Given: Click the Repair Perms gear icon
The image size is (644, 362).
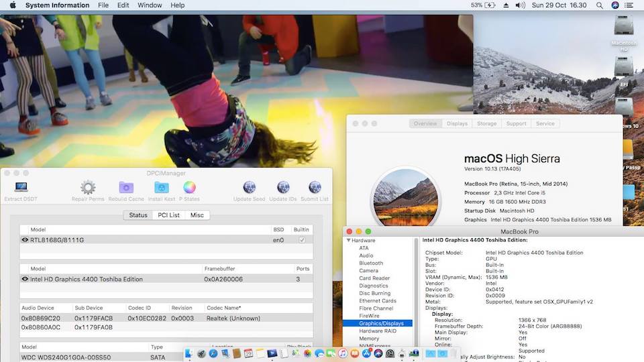Looking at the screenshot, I should click(88, 188).
